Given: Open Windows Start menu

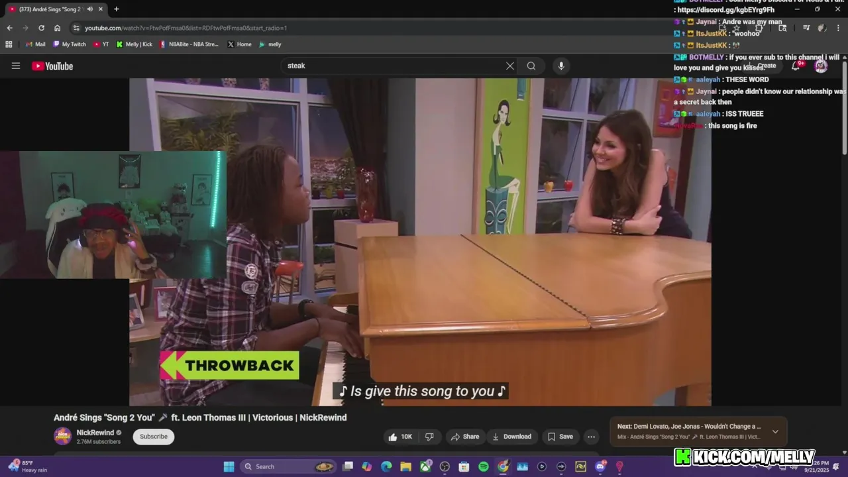Looking at the screenshot, I should click(229, 466).
